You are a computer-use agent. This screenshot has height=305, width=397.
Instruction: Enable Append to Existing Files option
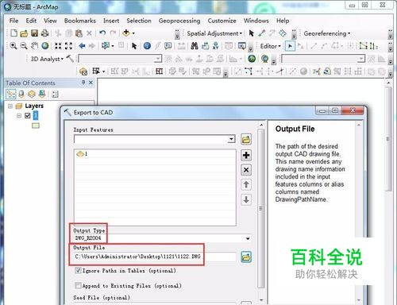point(78,285)
